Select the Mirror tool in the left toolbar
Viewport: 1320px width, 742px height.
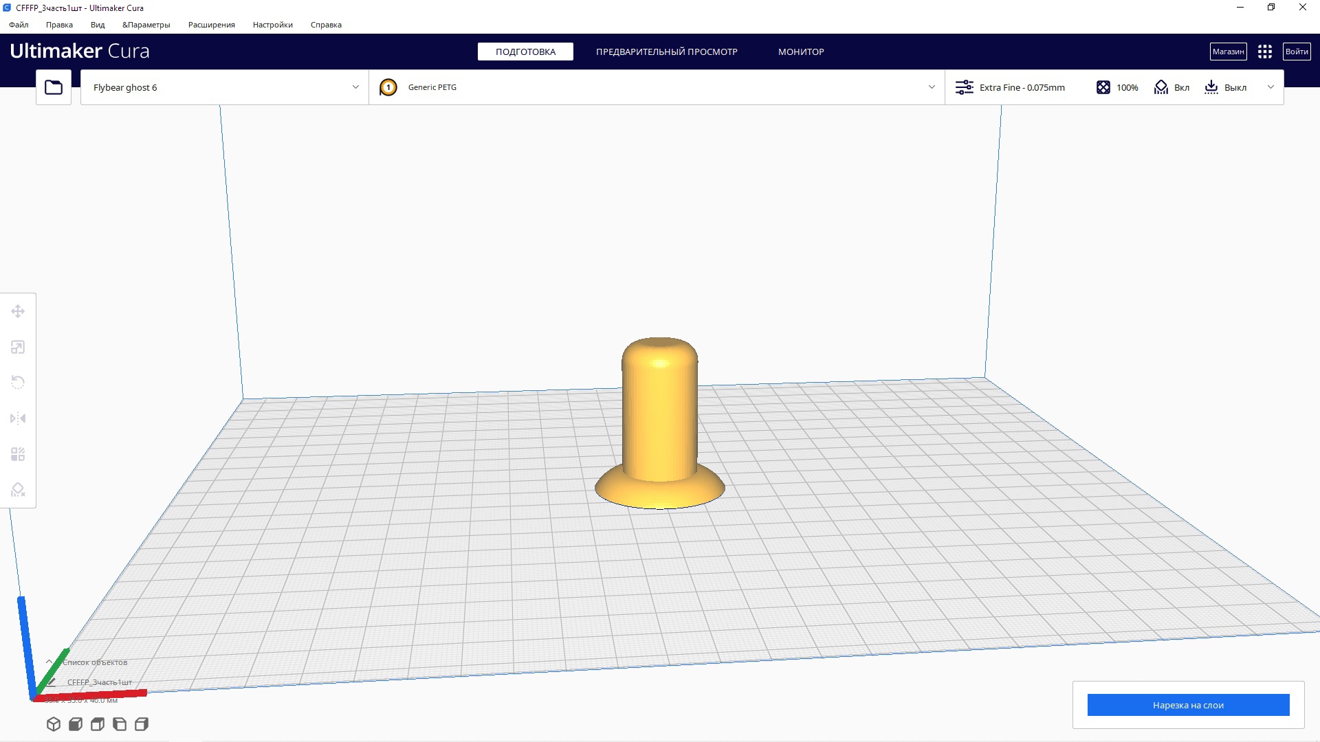pos(18,418)
